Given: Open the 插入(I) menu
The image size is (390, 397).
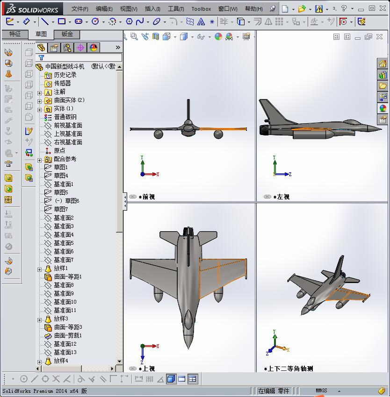Looking at the screenshot, I should [152, 9].
